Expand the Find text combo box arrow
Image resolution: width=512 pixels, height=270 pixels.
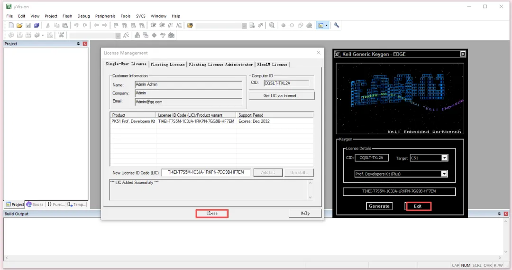244,26
